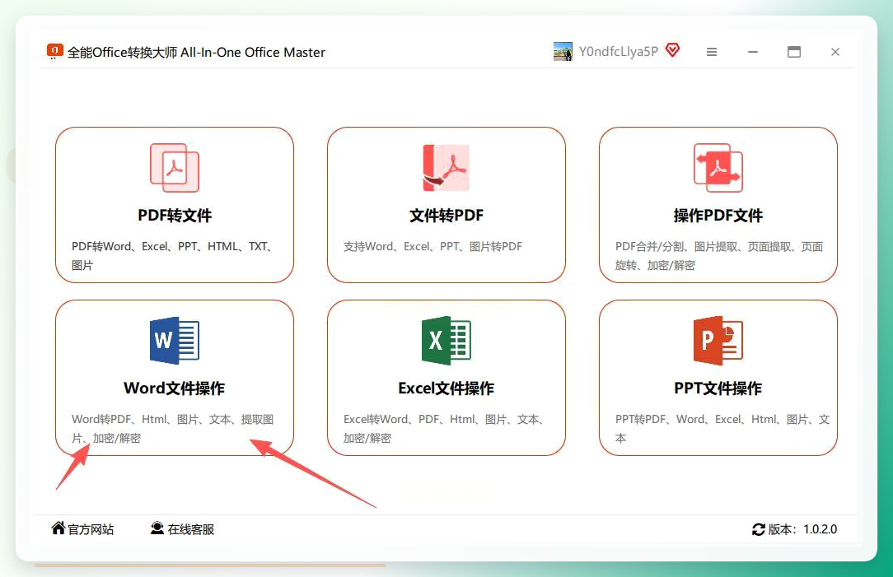Click description PPT转PDF、Word、Excel text
This screenshot has width=893, height=577.
(722, 429)
